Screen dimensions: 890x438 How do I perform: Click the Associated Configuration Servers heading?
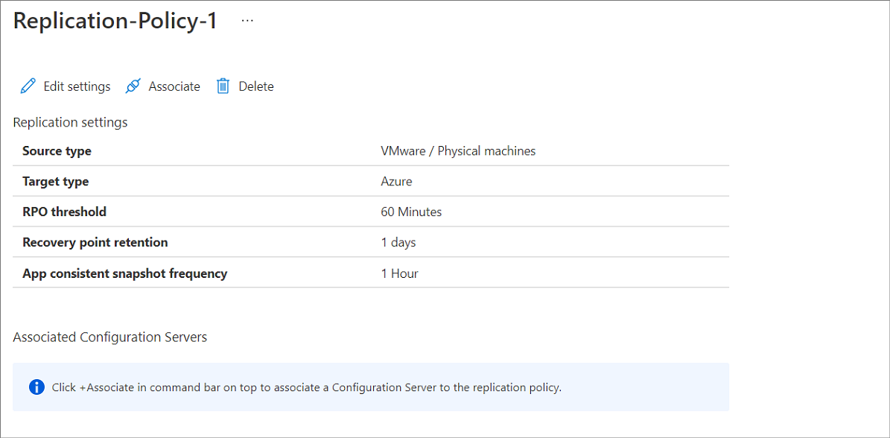coord(109,337)
